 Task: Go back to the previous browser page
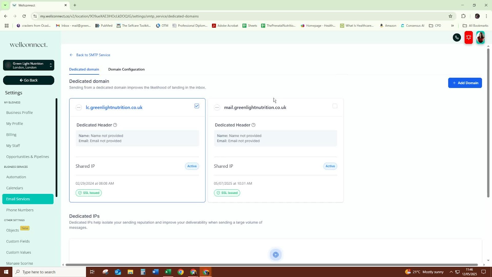pyautogui.click(x=6, y=16)
